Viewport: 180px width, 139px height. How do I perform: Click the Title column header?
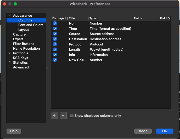[x=78, y=18]
